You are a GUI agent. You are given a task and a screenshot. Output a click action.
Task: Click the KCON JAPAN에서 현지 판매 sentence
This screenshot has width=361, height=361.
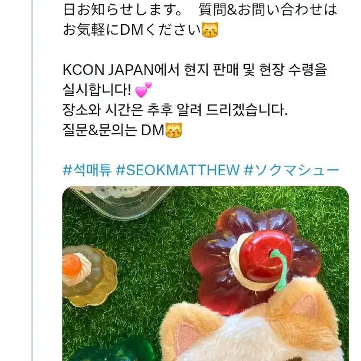pos(195,70)
